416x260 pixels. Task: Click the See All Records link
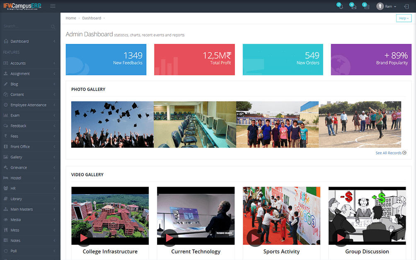388,153
